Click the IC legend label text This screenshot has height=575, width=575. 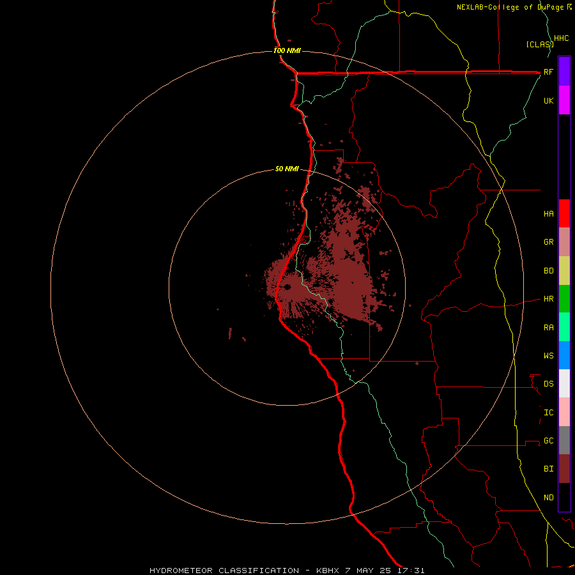(x=549, y=413)
